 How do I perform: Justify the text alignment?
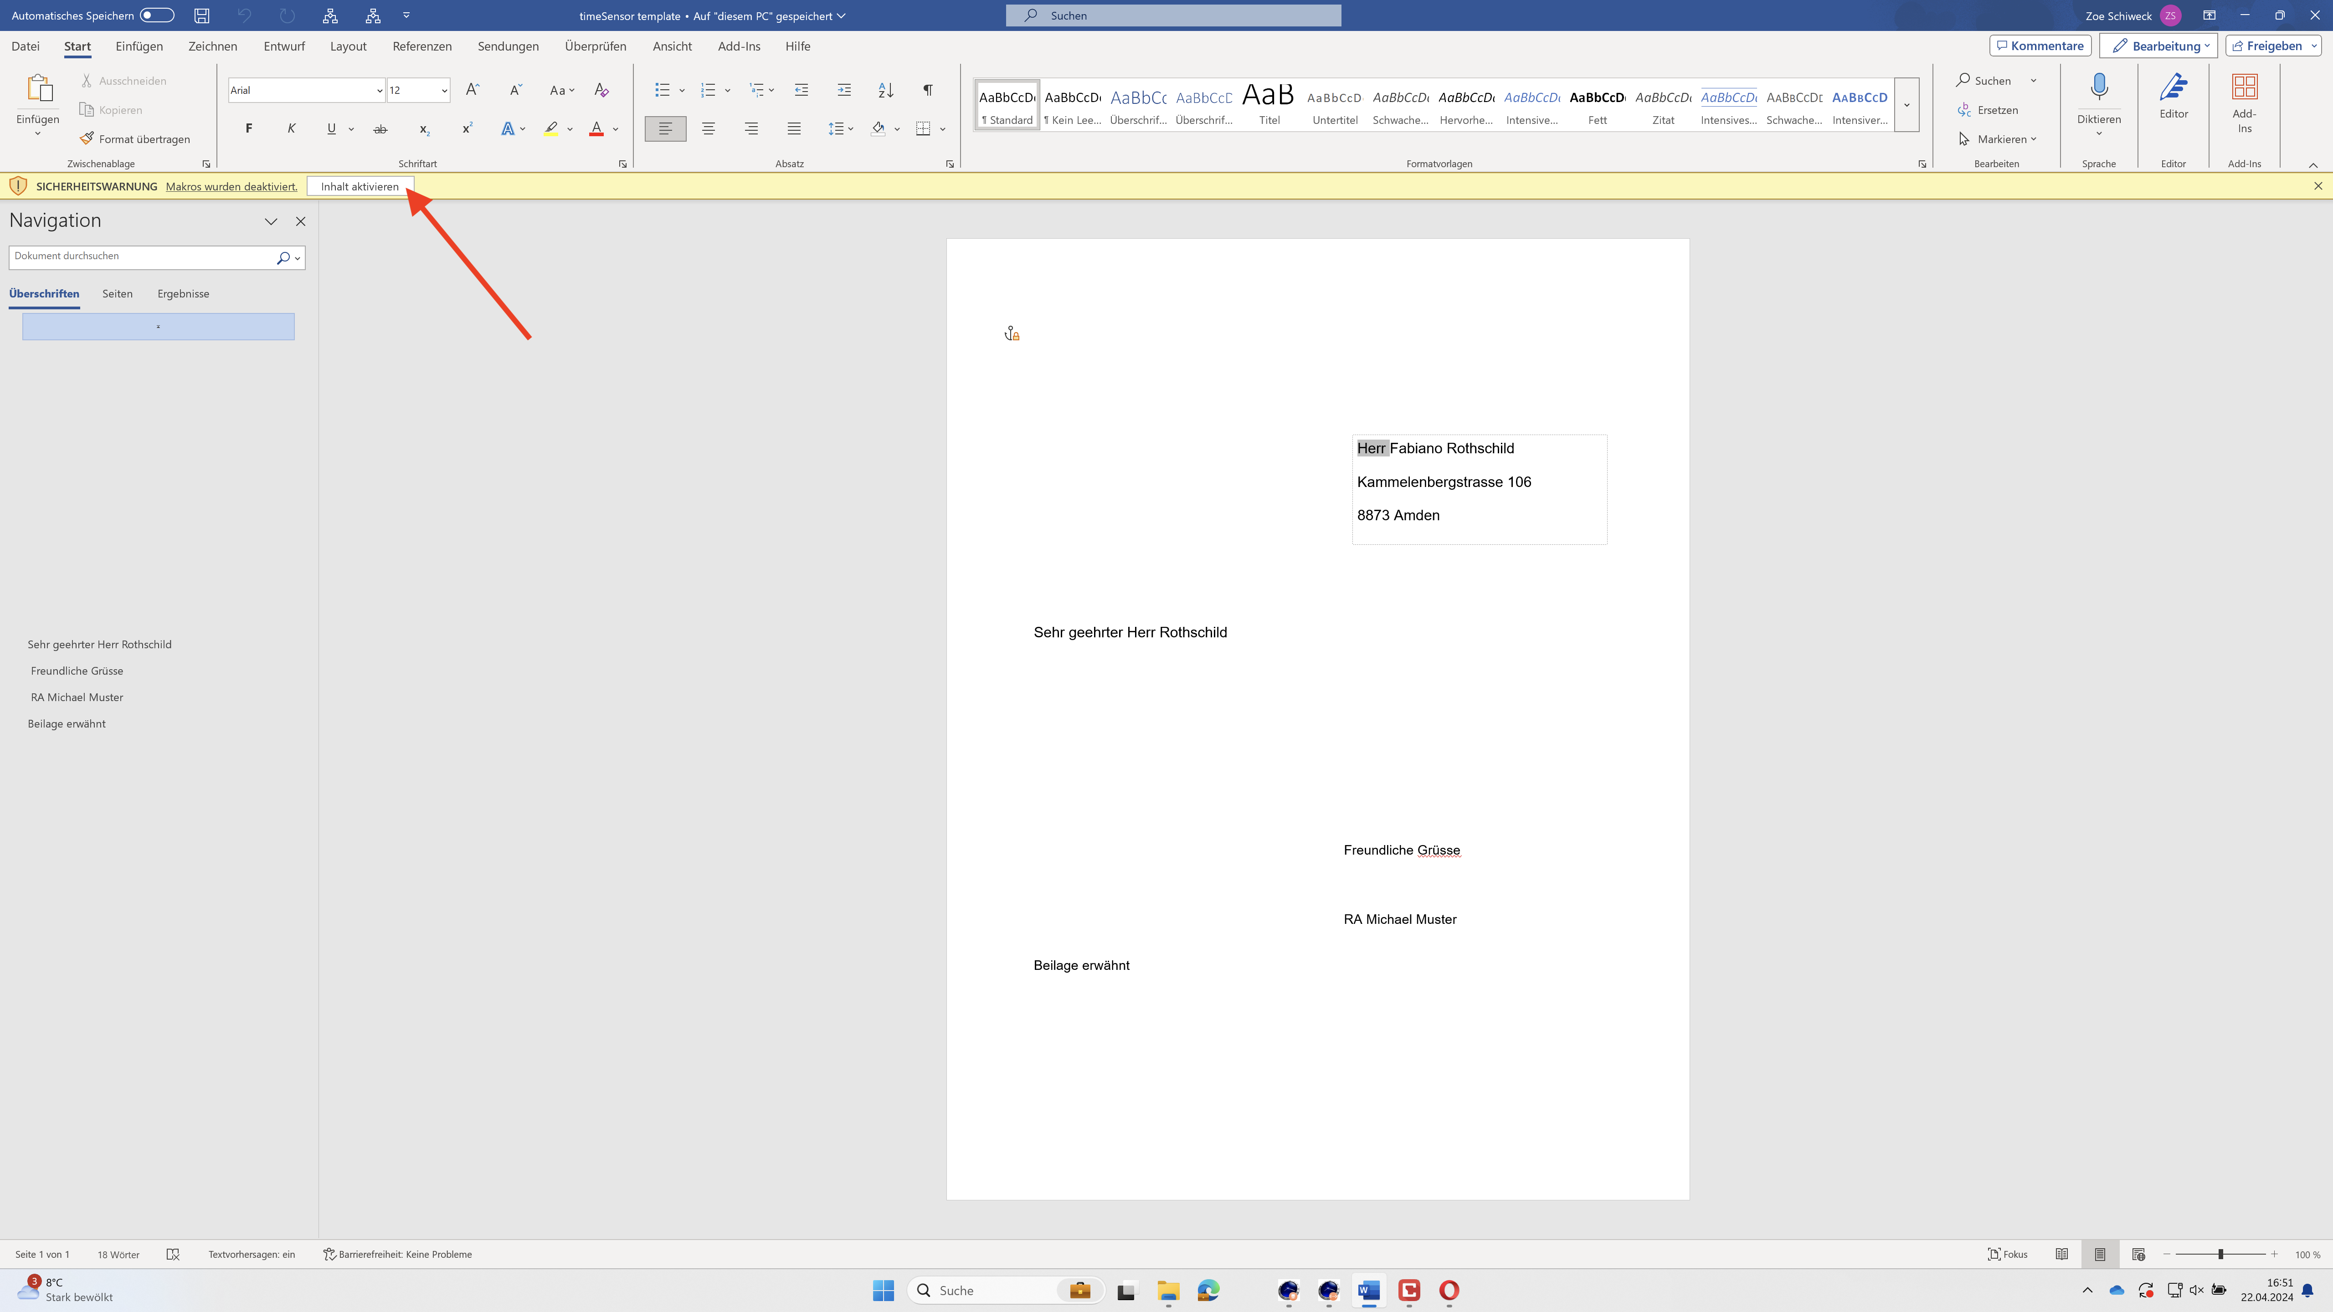tap(793, 128)
